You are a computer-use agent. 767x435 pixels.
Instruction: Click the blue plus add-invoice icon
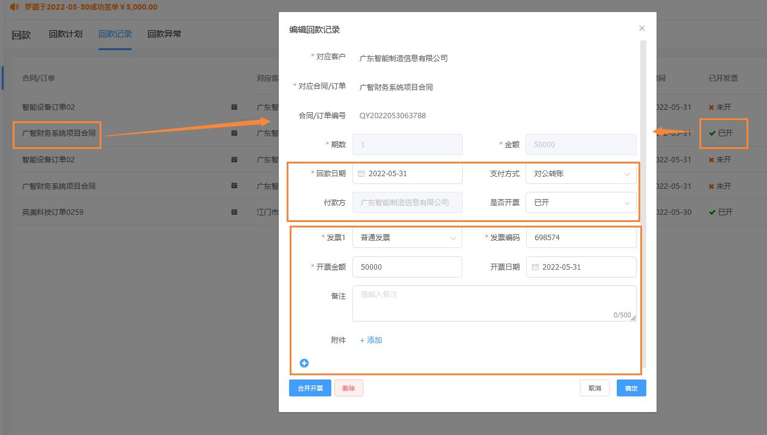[304, 363]
